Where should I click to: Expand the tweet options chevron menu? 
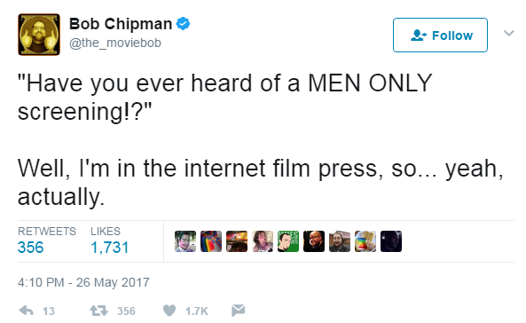click(509, 33)
